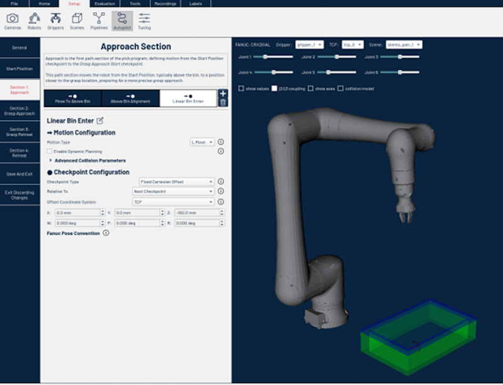
Task: Open the Gripper selection dropdown
Action: click(x=309, y=45)
